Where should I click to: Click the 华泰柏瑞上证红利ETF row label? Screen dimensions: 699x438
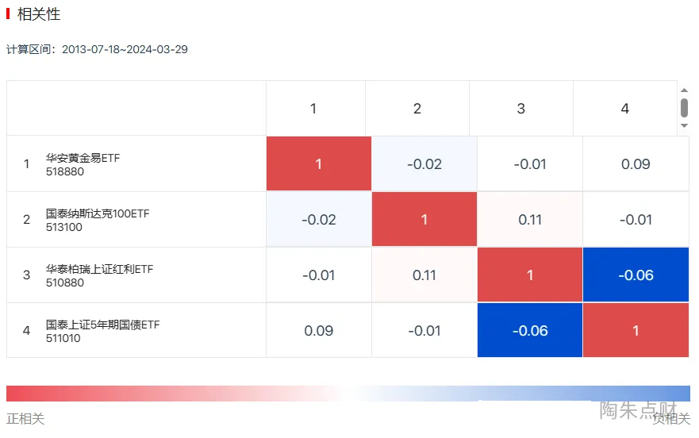(99, 275)
